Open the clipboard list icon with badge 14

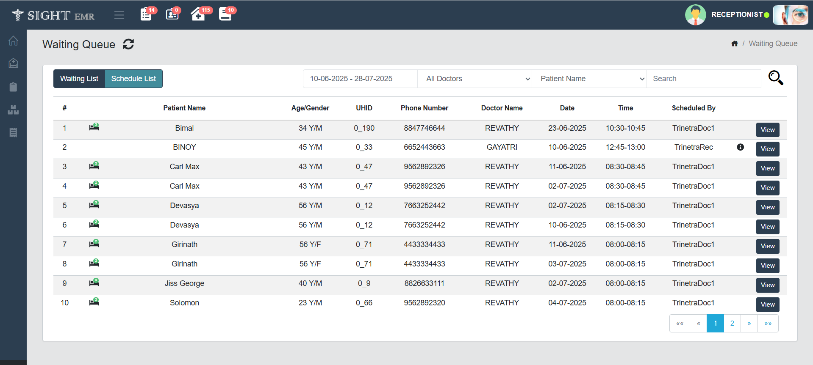click(146, 14)
